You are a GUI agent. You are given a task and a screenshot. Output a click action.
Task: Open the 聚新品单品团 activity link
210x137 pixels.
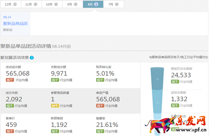(15, 24)
